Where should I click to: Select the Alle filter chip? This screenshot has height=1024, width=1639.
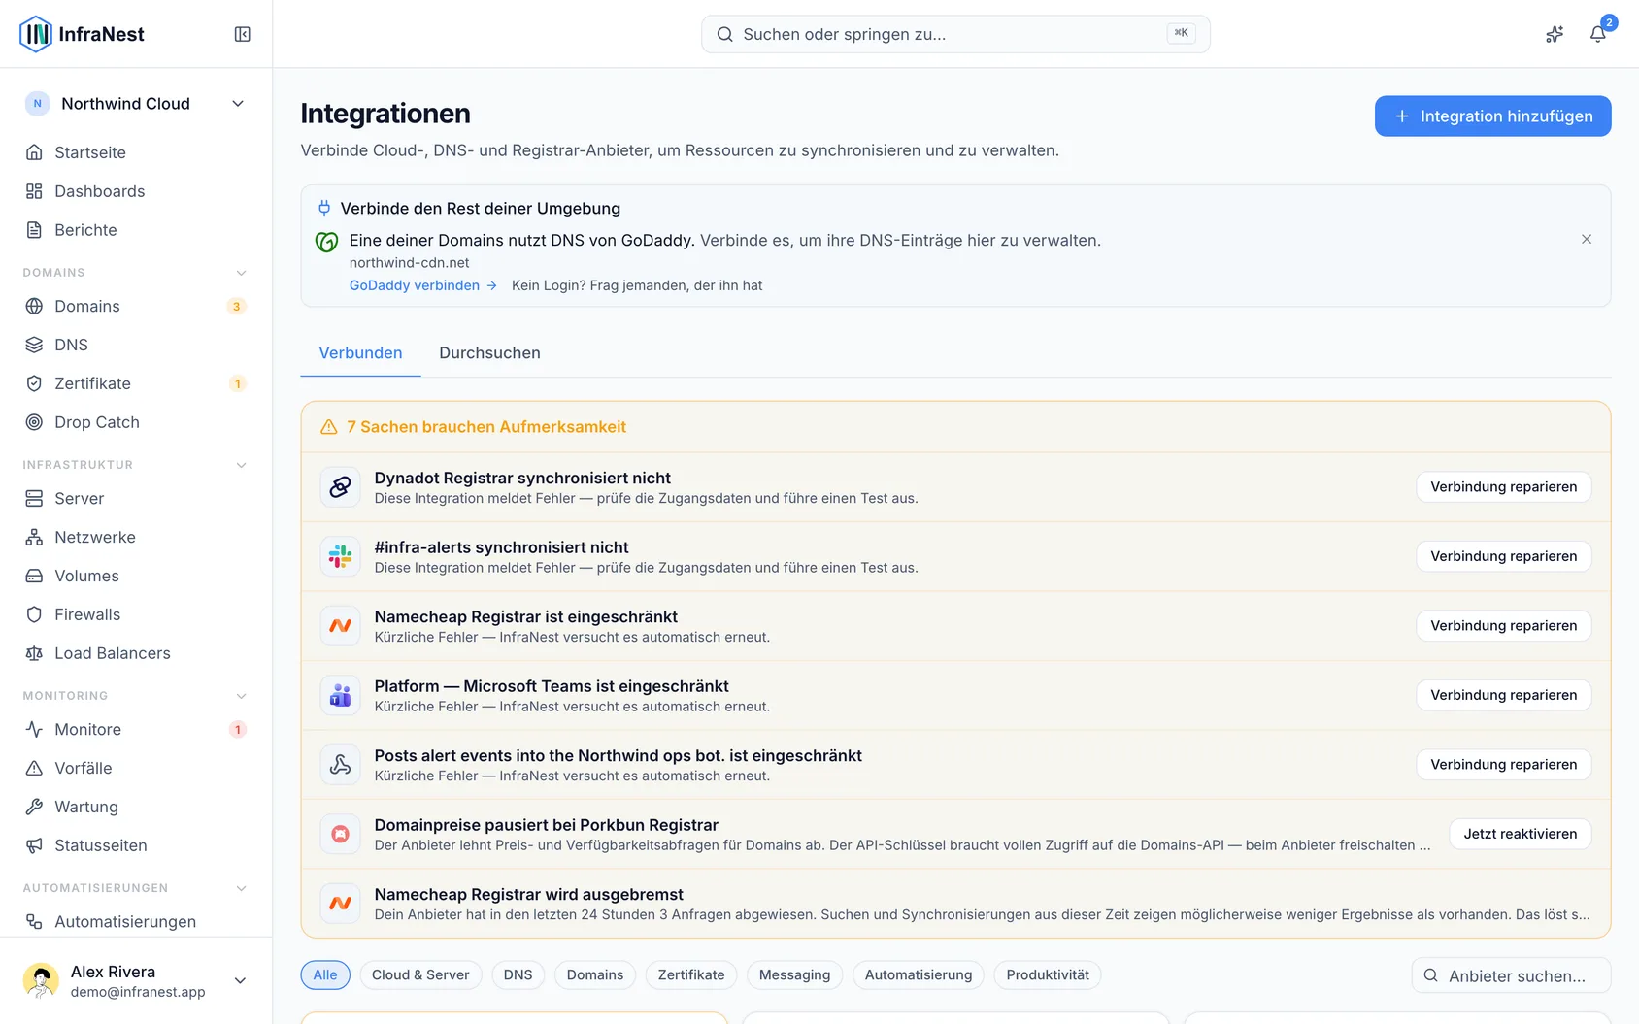click(x=325, y=974)
